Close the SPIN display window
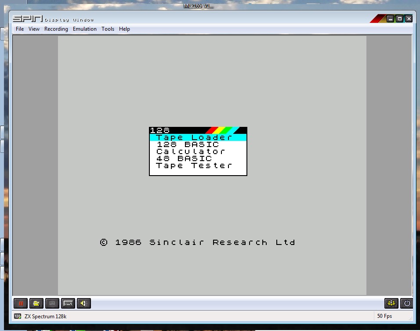 pos(409,19)
